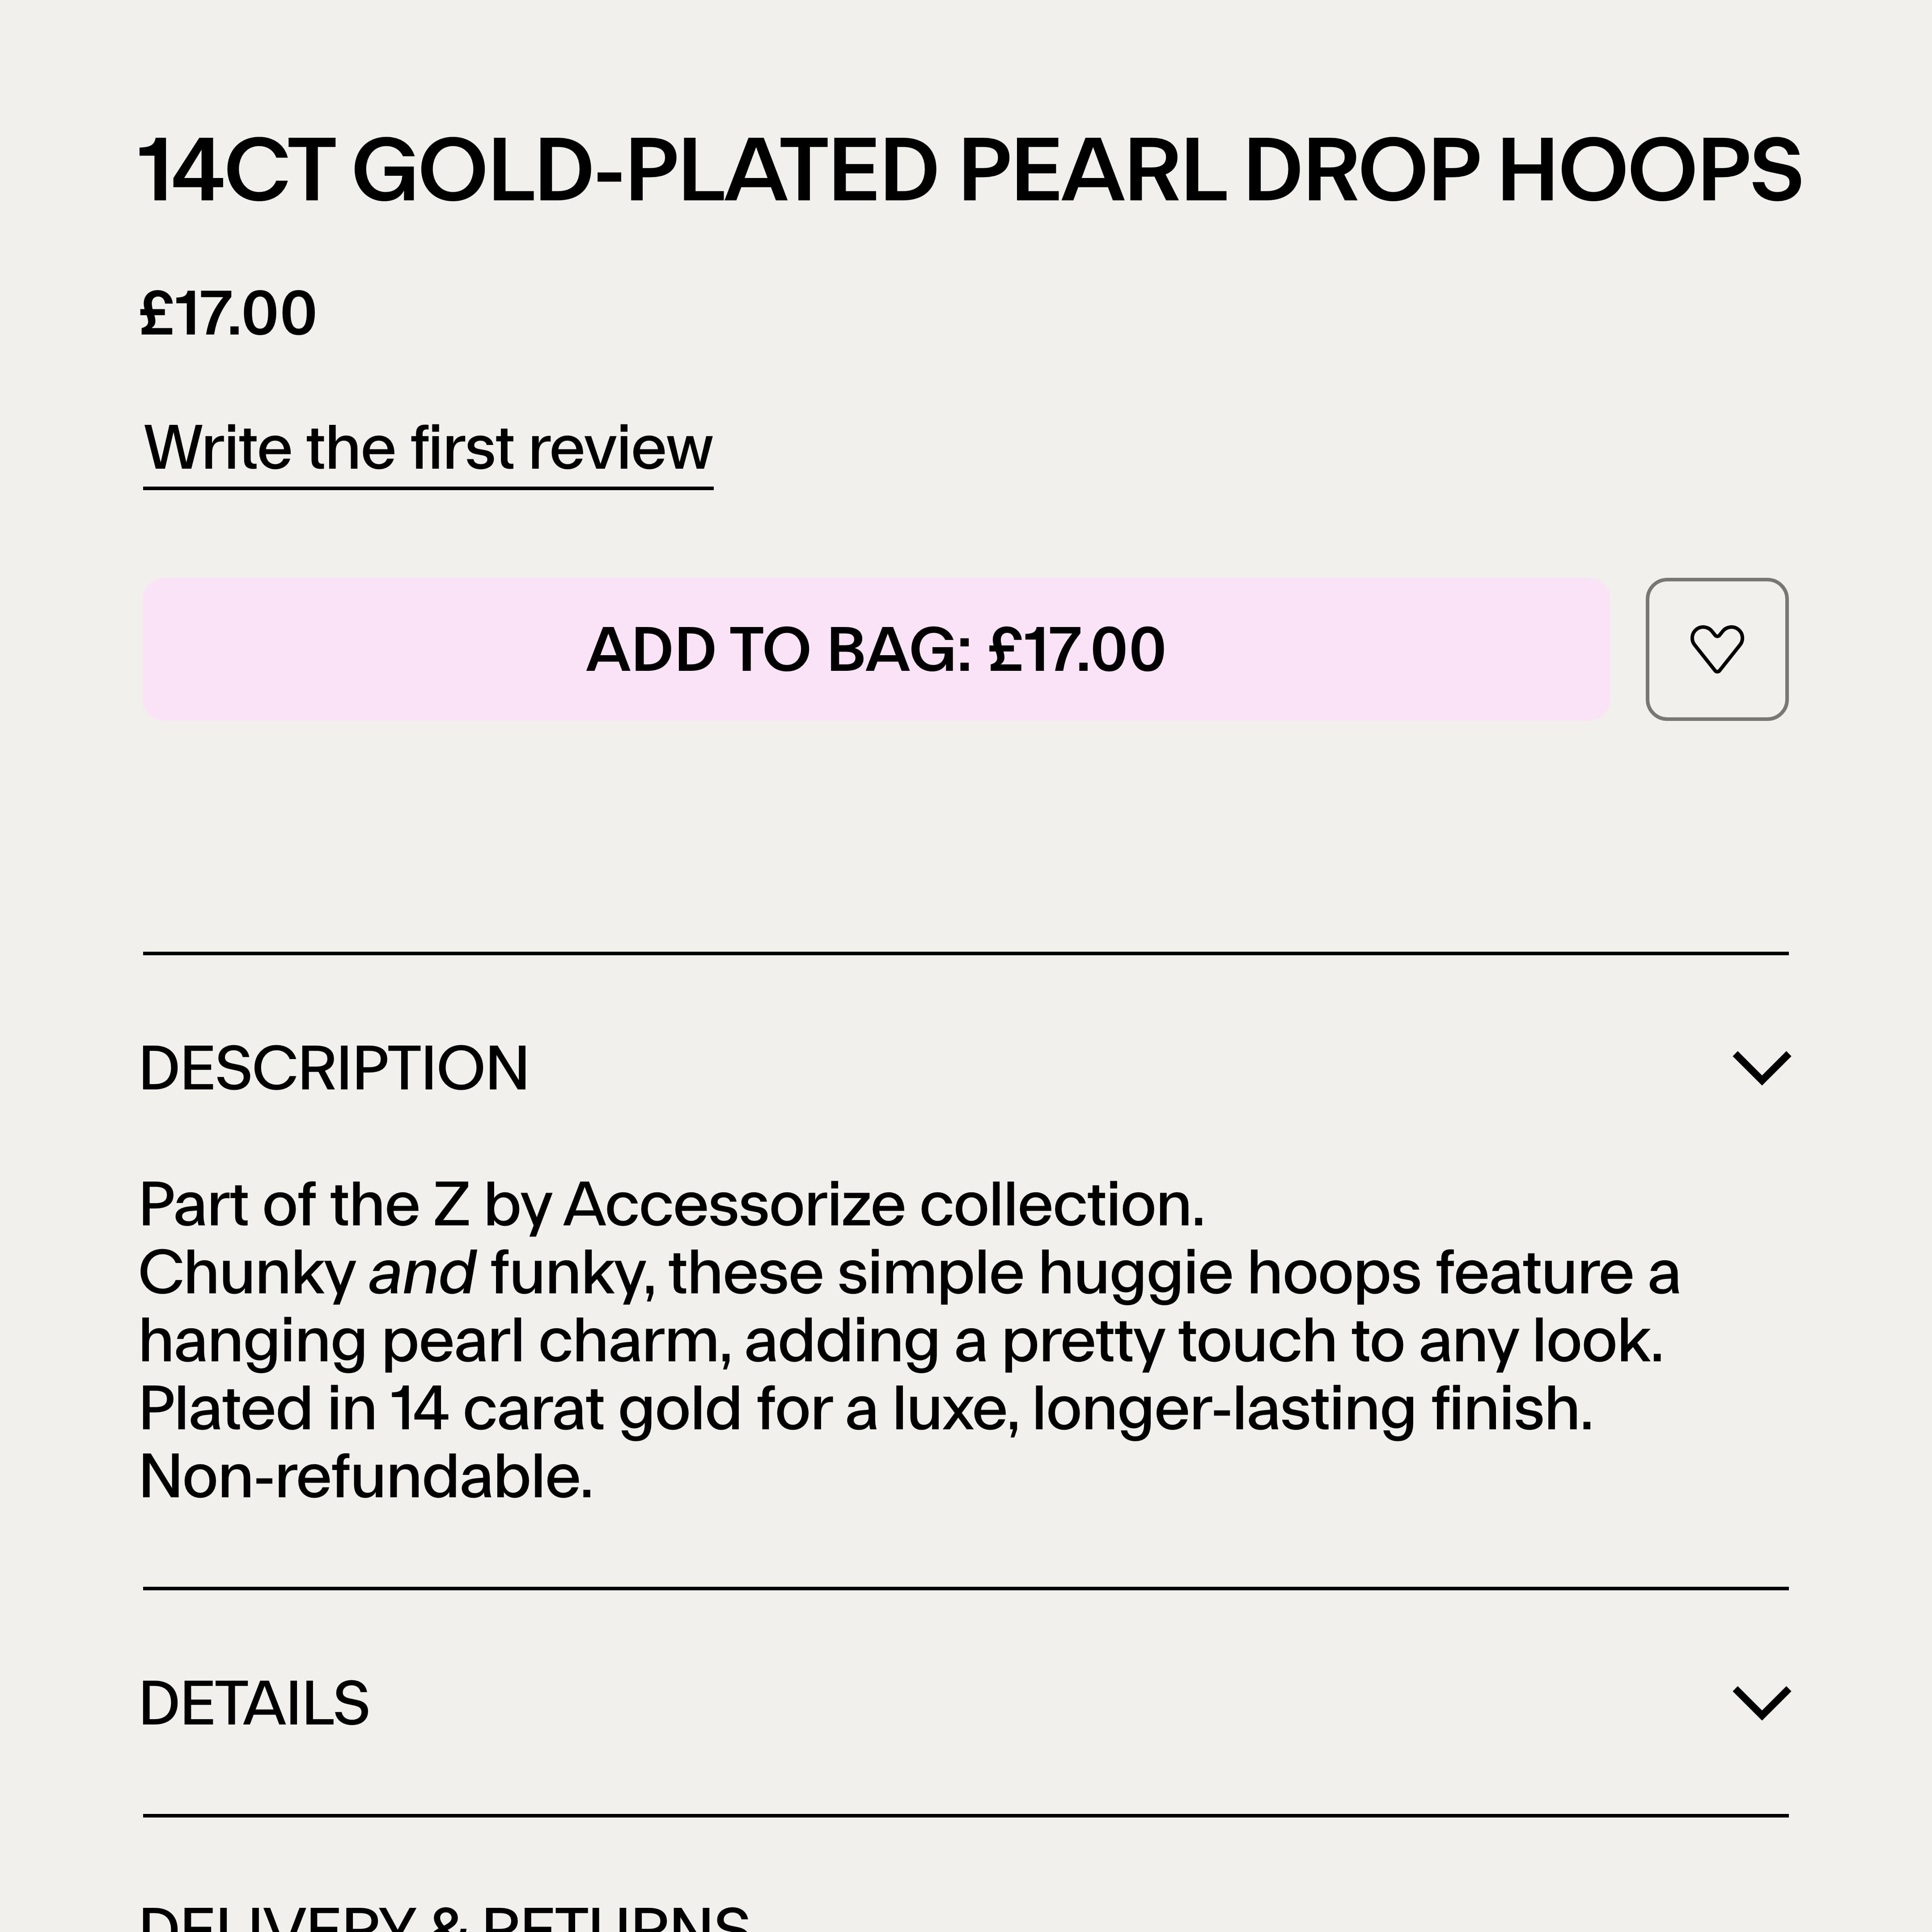Select the DETAILS section heading
The height and width of the screenshot is (1932, 1932).
[x=254, y=1703]
